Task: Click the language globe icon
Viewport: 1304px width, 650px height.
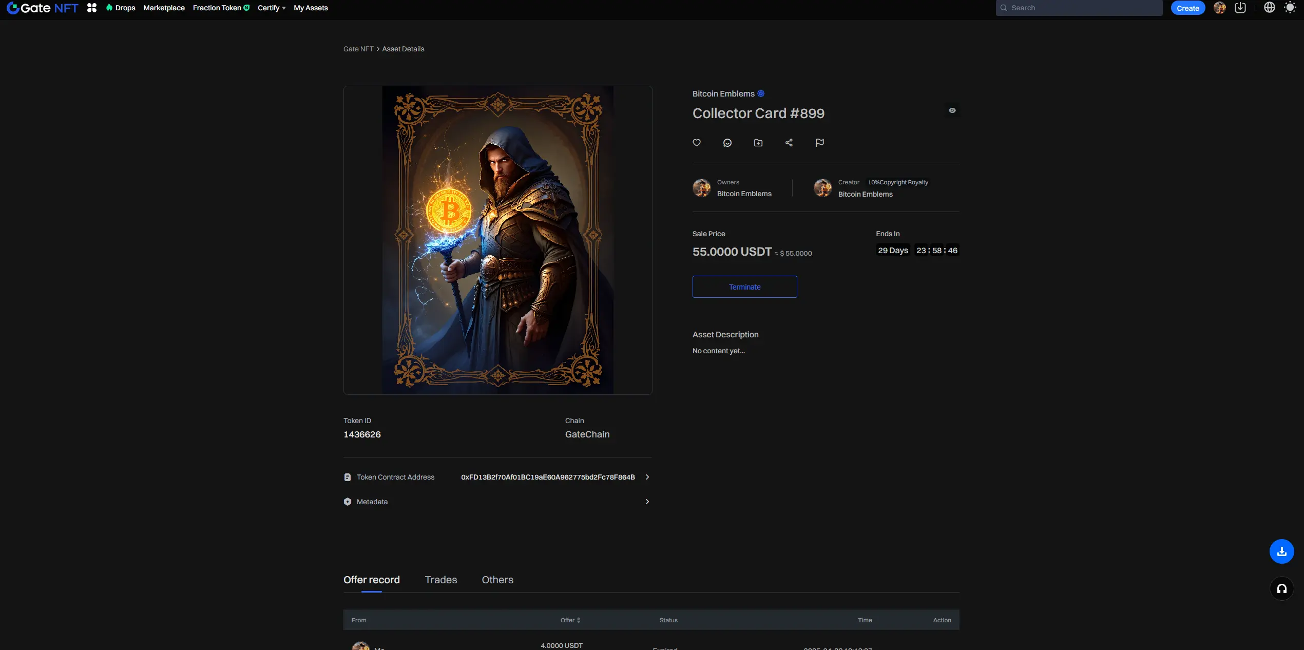Action: [x=1270, y=8]
